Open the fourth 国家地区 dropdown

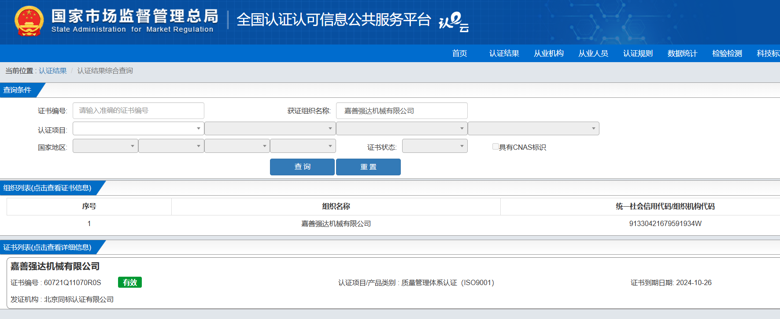pos(303,146)
